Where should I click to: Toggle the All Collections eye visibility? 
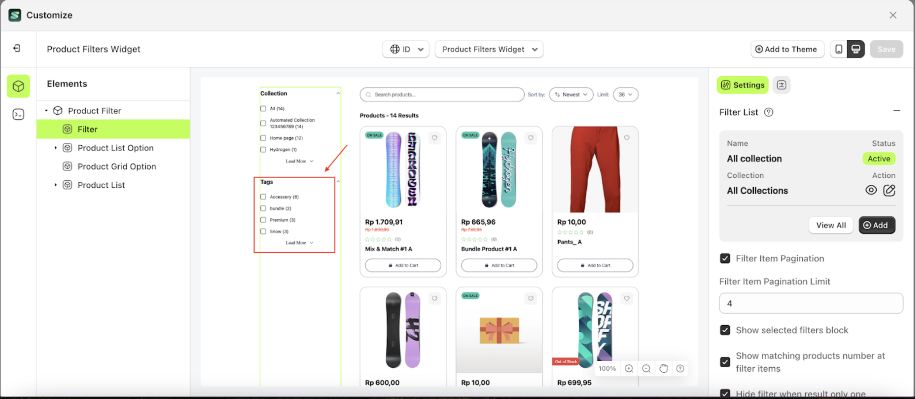(x=871, y=190)
